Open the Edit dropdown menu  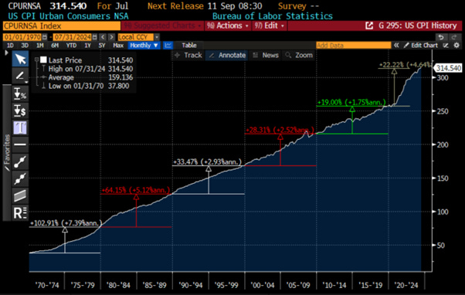click(269, 25)
